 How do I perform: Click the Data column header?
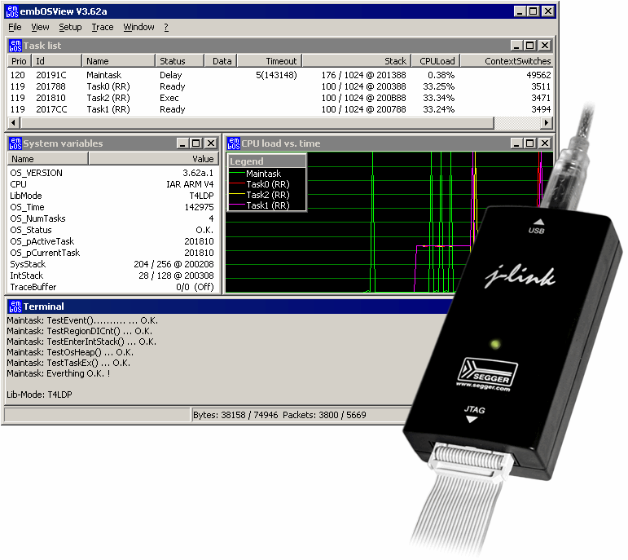coord(221,61)
